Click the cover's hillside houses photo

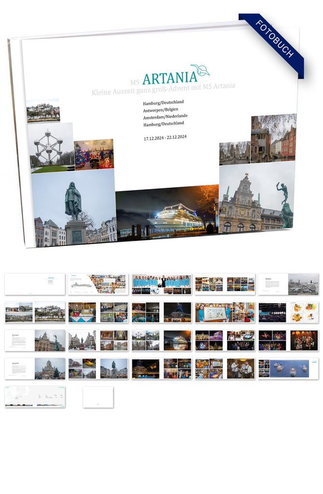43,110
